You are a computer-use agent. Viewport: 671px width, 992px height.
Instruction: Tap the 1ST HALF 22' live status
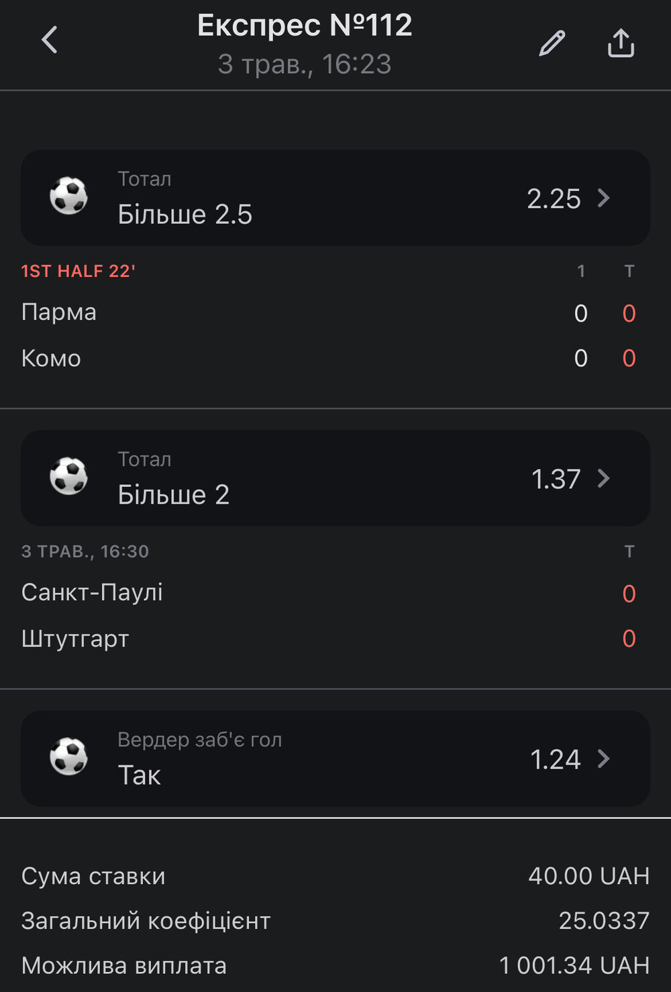pos(79,271)
